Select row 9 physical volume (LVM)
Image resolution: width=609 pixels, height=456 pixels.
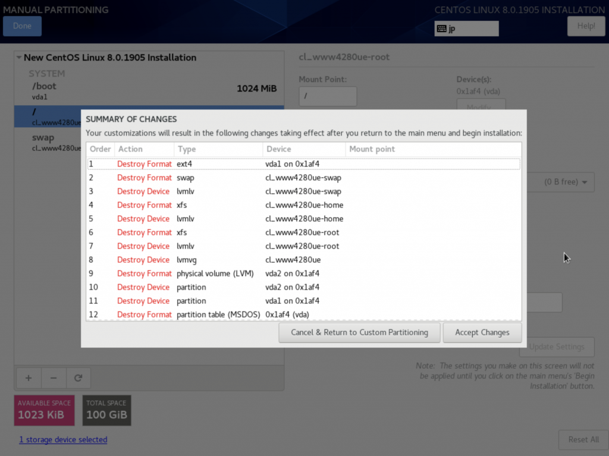tap(304, 273)
